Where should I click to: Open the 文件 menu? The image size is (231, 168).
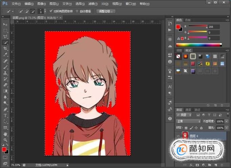(16, 4)
